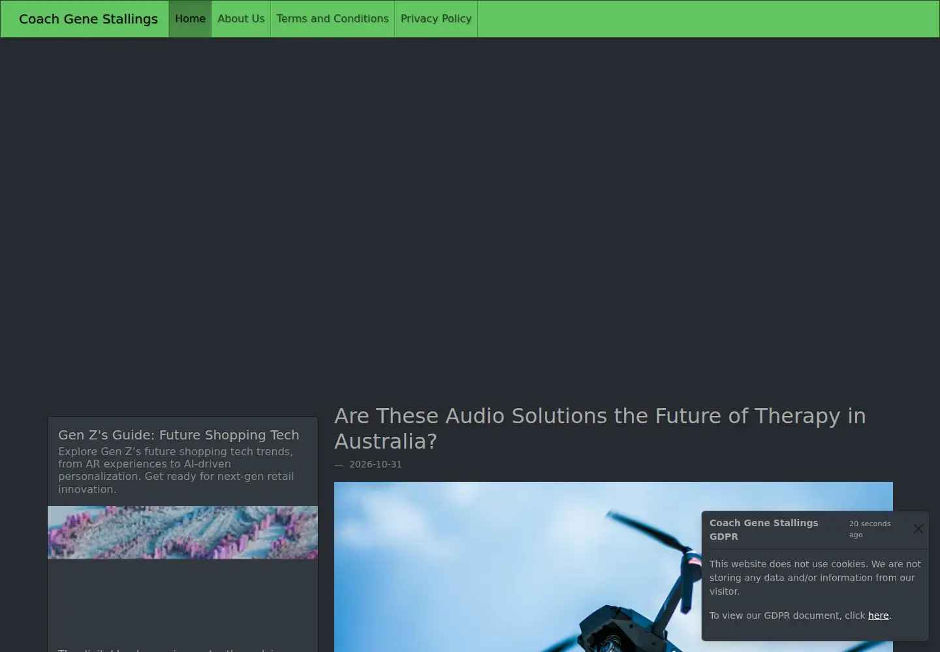Click the drone article featured image

(x=614, y=567)
